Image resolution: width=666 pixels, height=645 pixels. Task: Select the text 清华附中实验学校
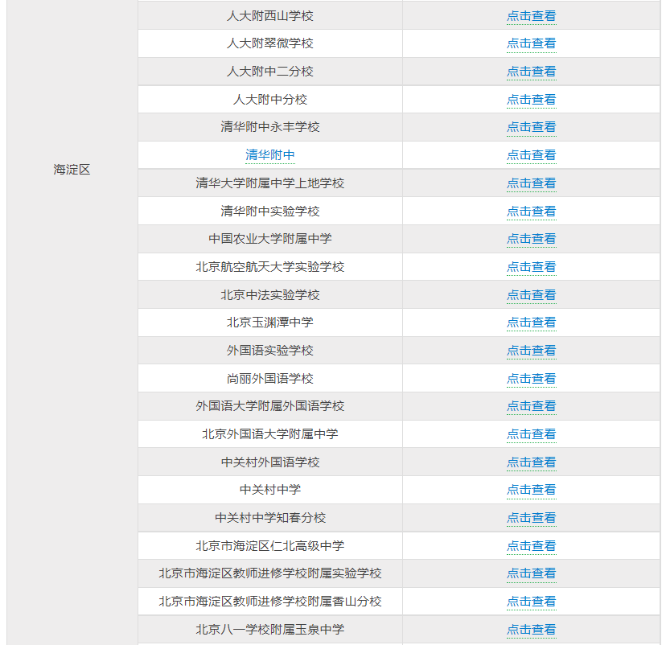(270, 211)
